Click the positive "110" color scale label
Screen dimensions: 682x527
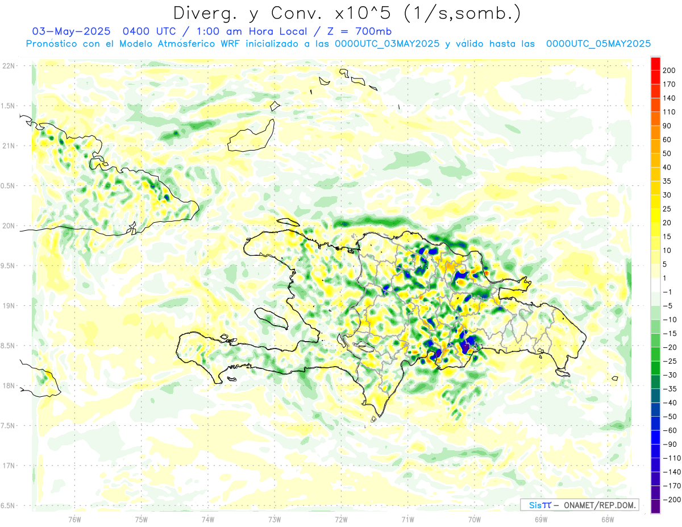669,112
